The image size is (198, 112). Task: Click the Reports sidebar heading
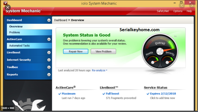tap(12, 75)
